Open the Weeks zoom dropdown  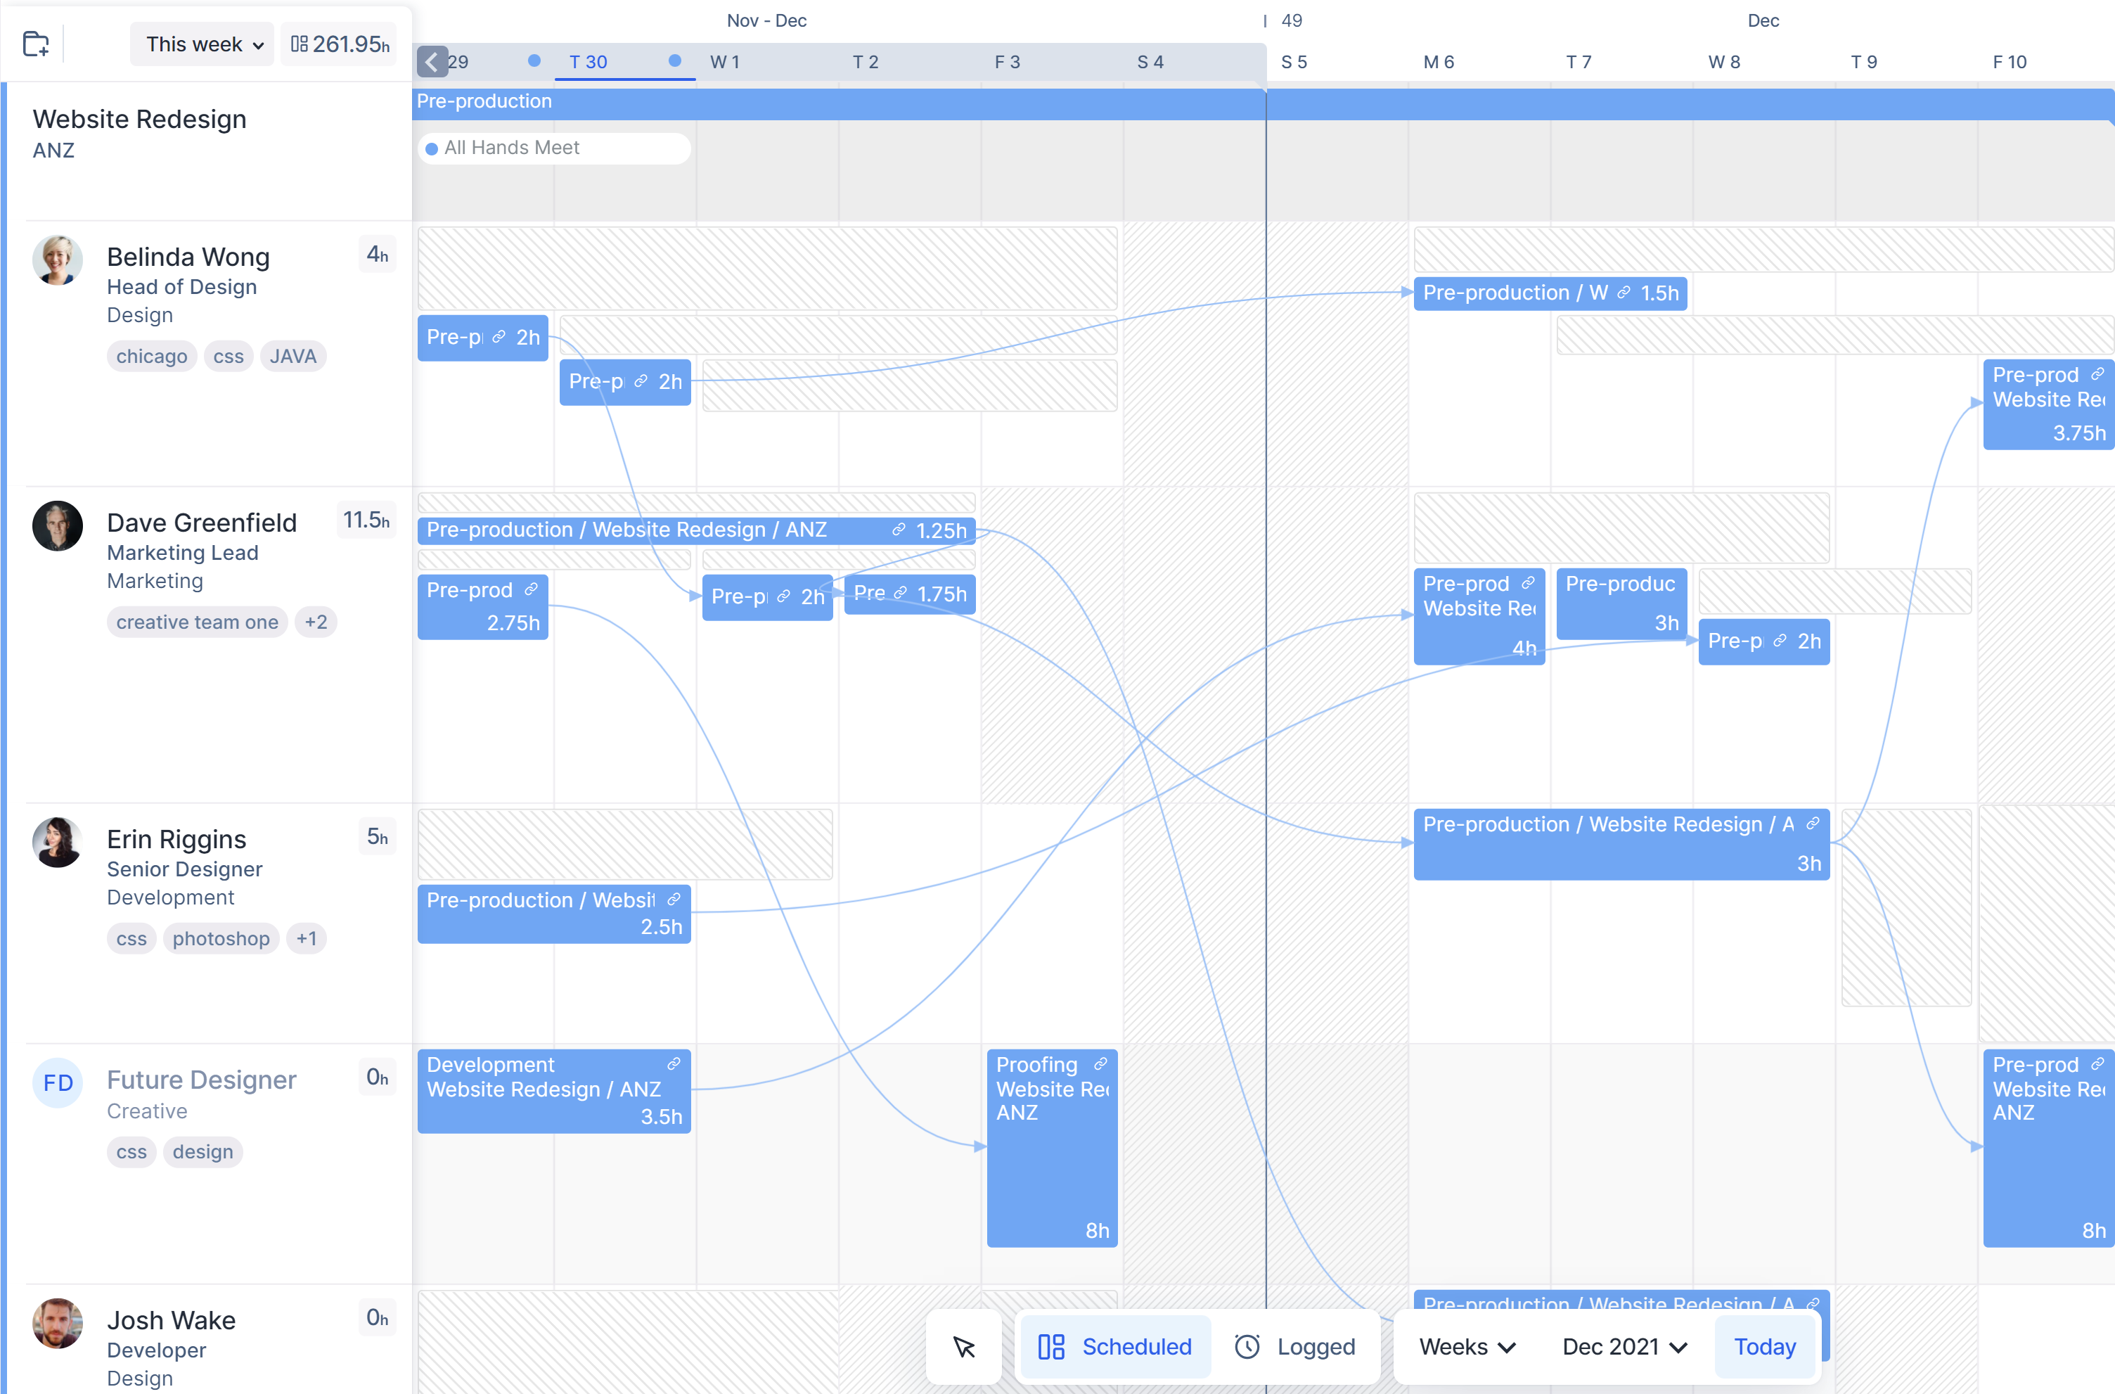coord(1467,1347)
